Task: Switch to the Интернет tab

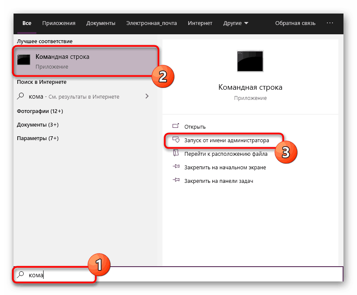Action: [x=200, y=23]
